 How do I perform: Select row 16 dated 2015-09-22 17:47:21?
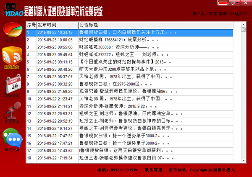tap(129, 143)
